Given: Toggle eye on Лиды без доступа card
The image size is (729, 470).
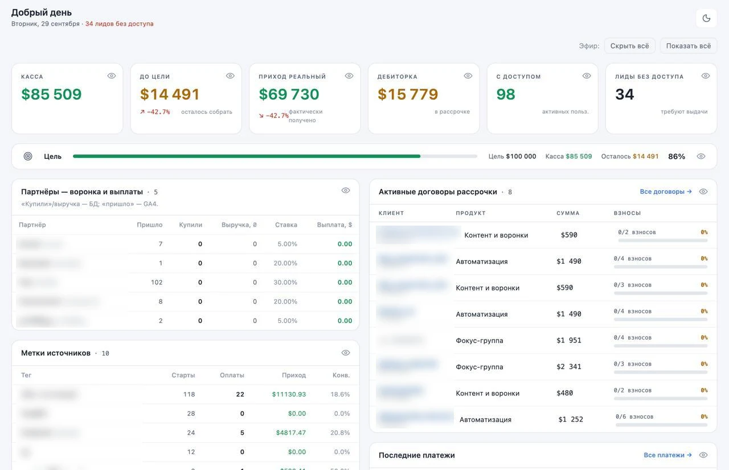Looking at the screenshot, I should (706, 76).
